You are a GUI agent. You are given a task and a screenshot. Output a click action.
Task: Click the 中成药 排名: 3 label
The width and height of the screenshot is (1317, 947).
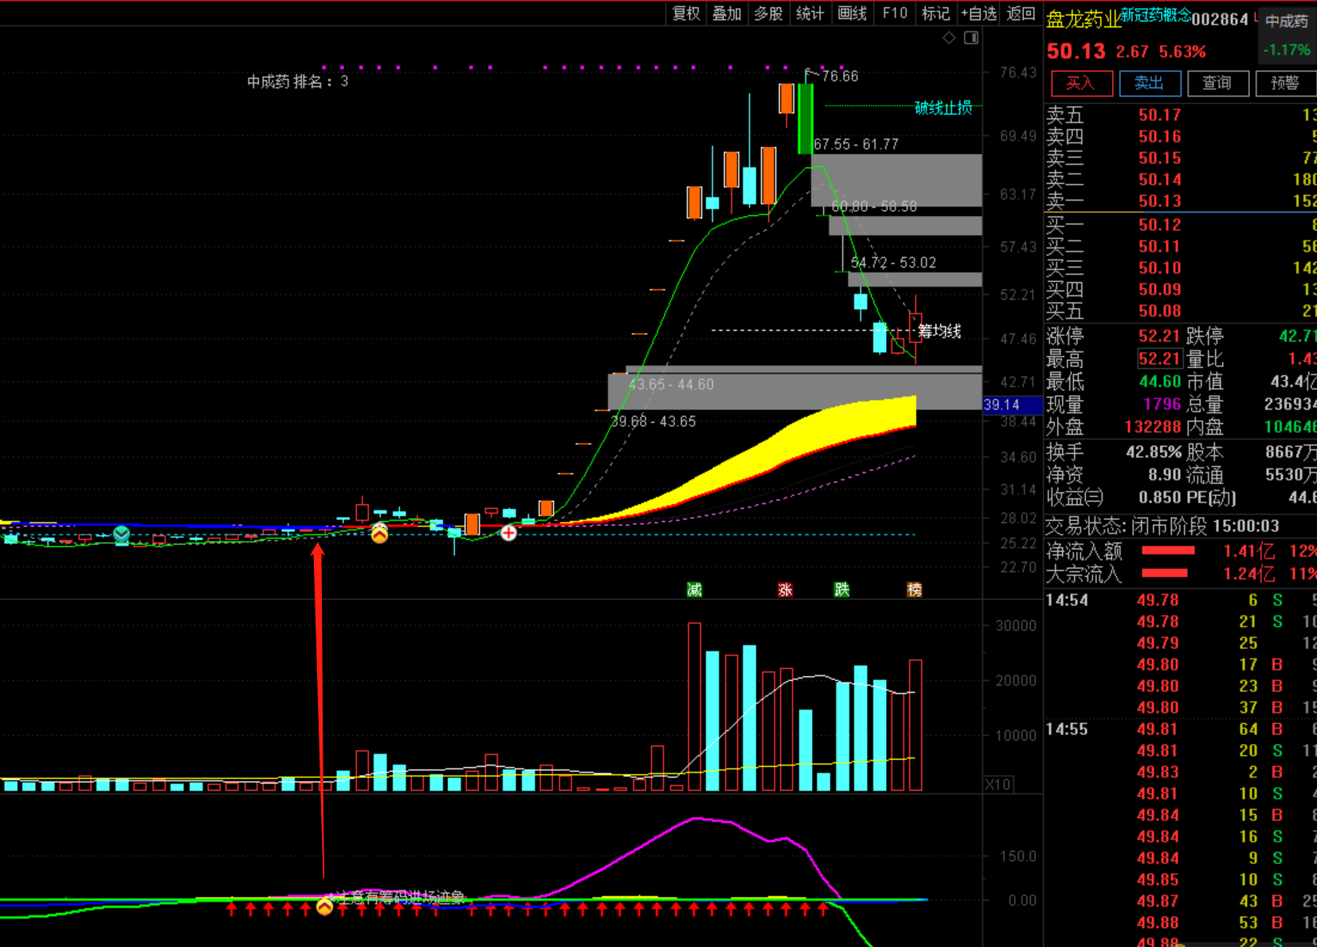coord(297,81)
